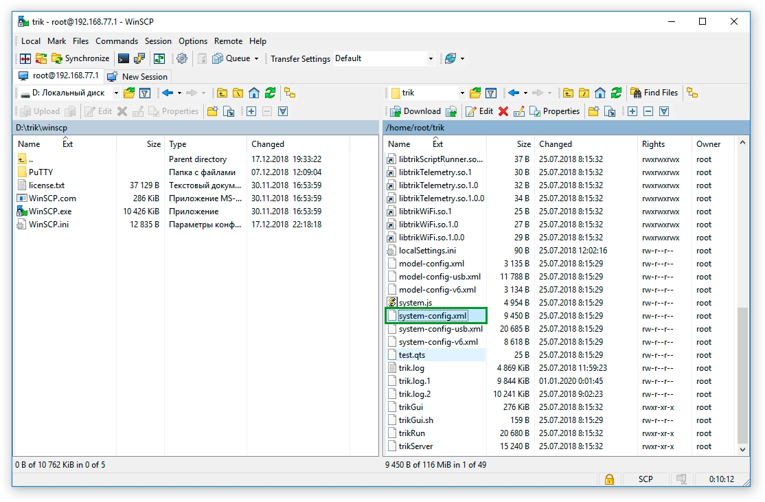Open Preferences gear icon
The image size is (765, 502).
[x=182, y=58]
